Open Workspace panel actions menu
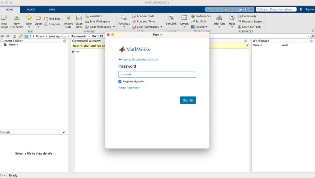Viewport: 315px width, 178px height. click(312, 41)
